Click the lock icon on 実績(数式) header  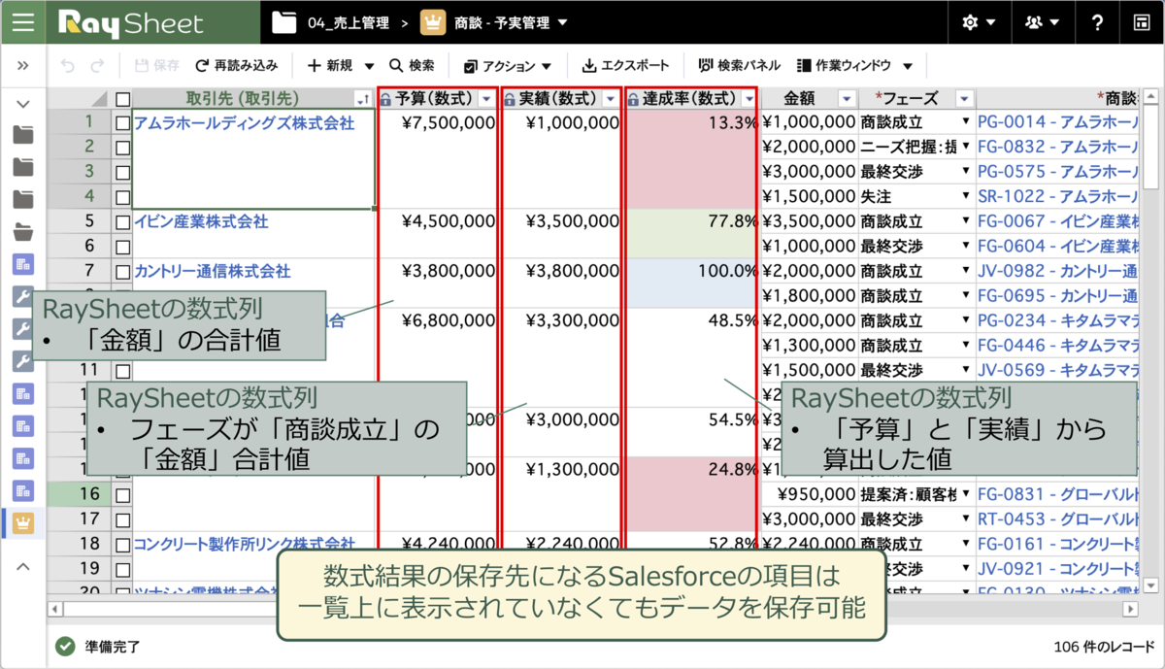click(509, 99)
